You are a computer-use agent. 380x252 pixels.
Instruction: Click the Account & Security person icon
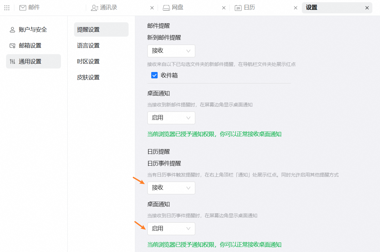[12, 30]
